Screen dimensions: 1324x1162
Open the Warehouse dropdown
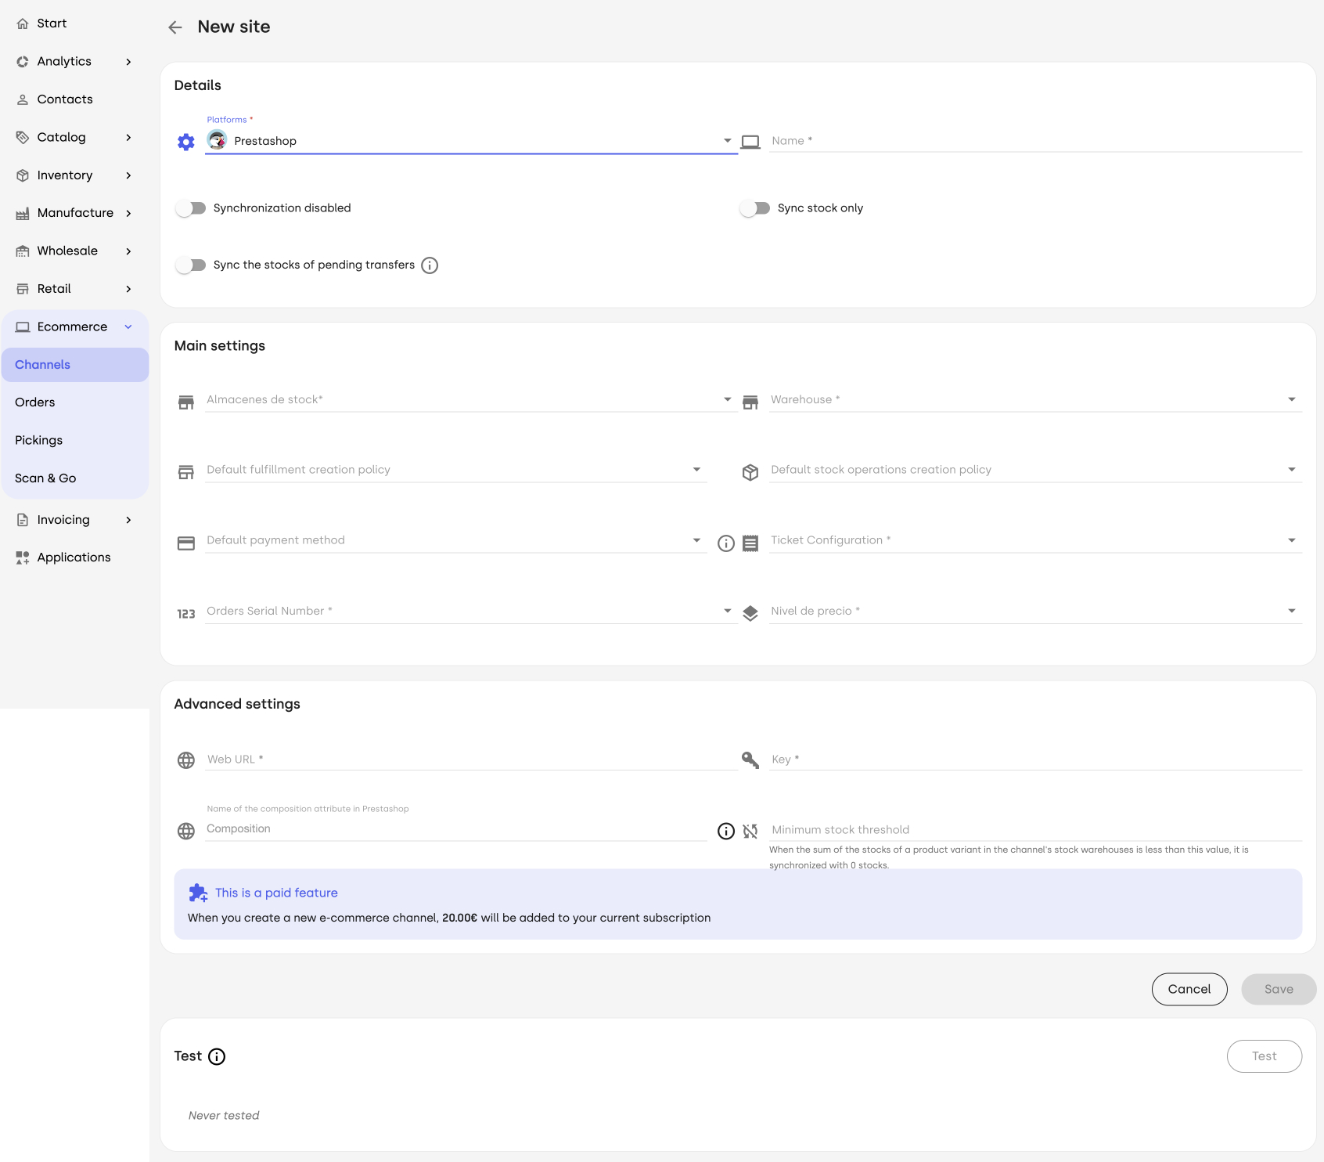1035,399
